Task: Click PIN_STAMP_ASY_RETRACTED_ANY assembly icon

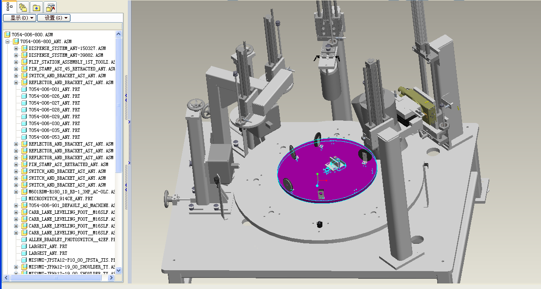Action: click(x=24, y=164)
